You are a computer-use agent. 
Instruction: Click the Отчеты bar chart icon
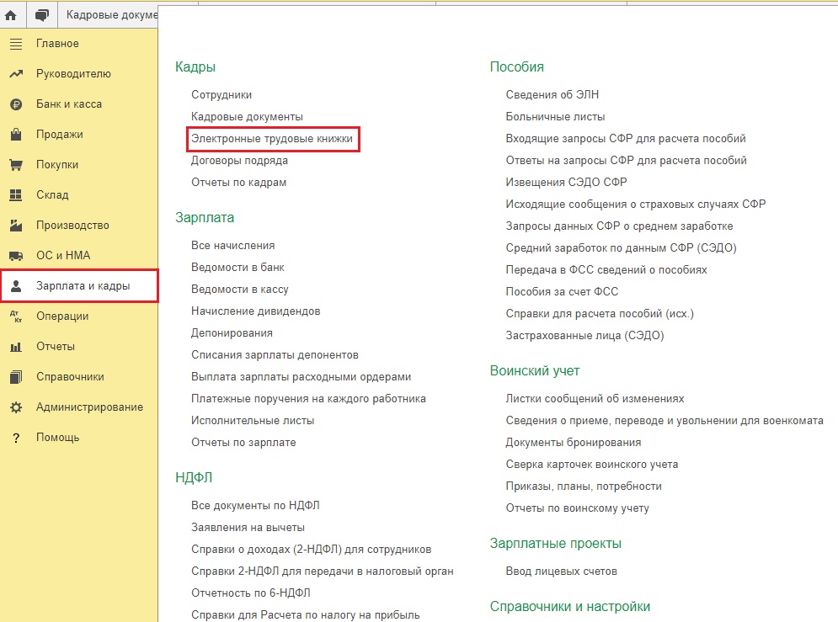[x=16, y=347]
